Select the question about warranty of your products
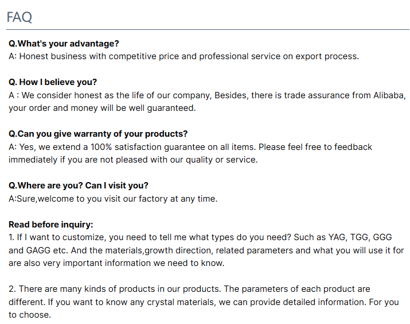Viewport: 410px width, 324px height. [x=98, y=134]
